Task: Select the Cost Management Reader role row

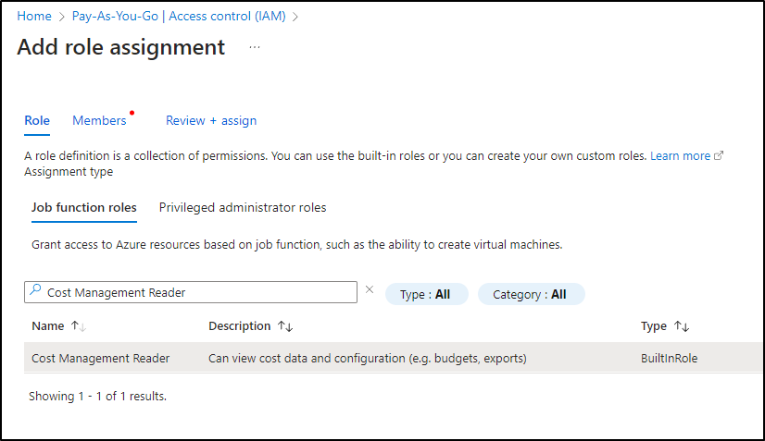Action: pyautogui.click(x=394, y=358)
